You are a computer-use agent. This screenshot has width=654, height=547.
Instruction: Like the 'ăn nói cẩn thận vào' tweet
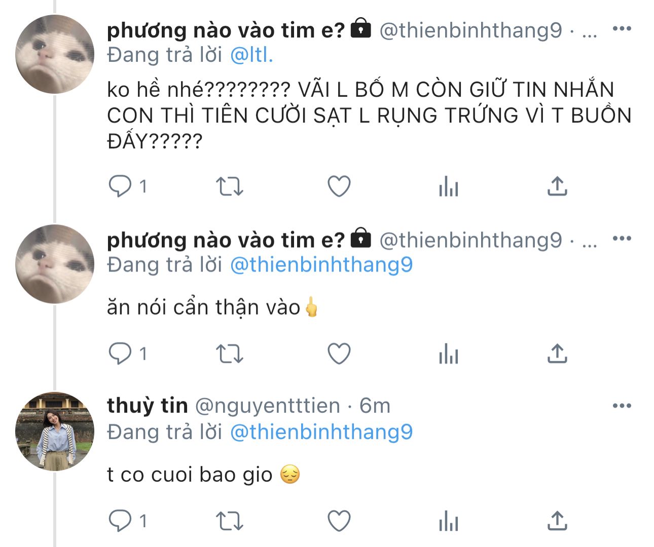[x=339, y=354]
